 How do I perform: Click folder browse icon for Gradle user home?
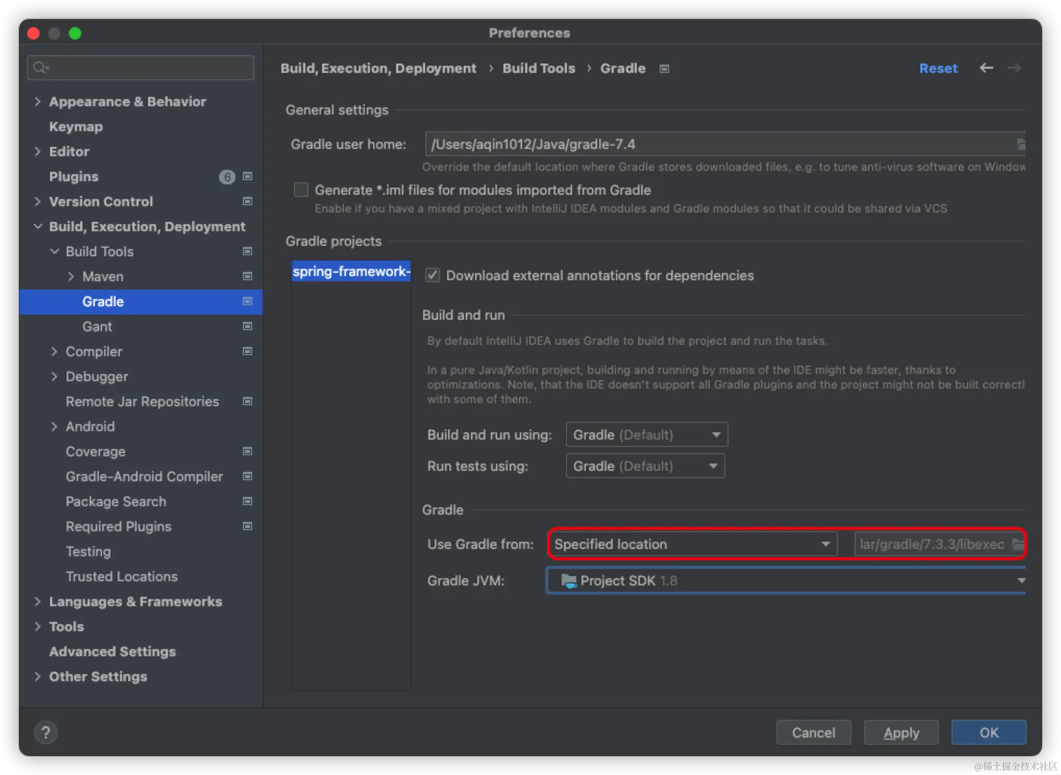point(1020,144)
